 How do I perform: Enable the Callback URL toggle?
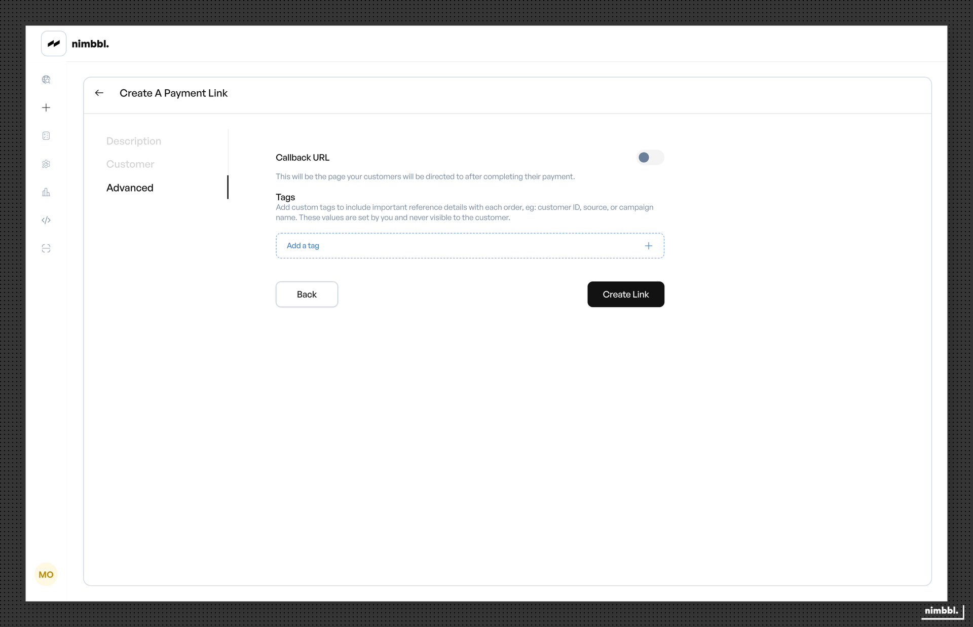click(650, 158)
